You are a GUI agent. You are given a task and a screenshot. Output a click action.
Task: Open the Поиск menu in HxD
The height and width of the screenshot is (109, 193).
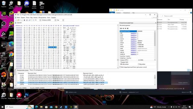[x=28, y=18]
